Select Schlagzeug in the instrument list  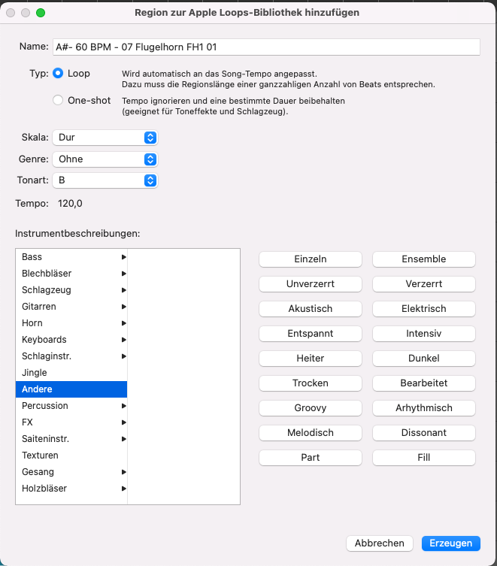pos(47,290)
